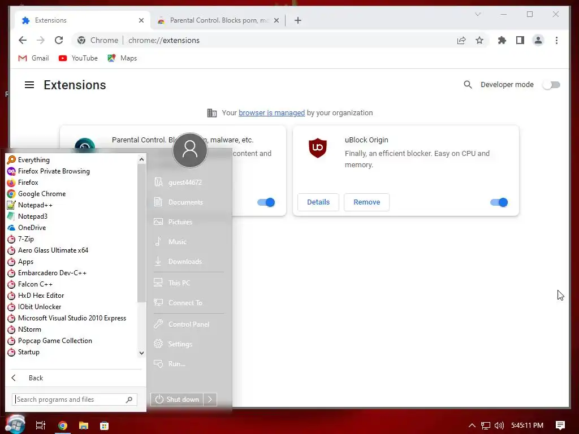Open YouTube bookmark

[78, 58]
